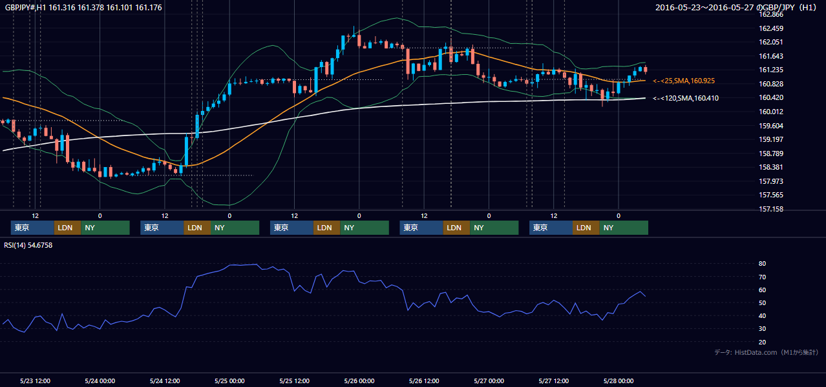826x387 pixels.
Task: Click the 159.604 price label
Action: click(771, 126)
